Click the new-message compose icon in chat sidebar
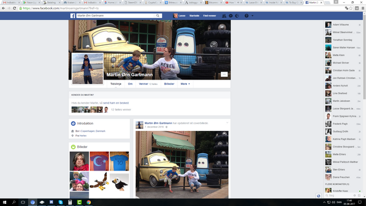Screen dimensions: 366x206 [x=359, y=196]
